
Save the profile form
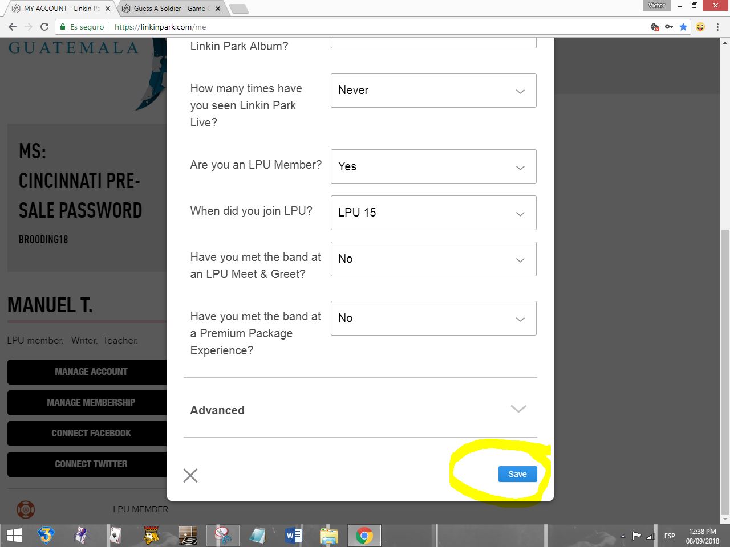click(517, 474)
